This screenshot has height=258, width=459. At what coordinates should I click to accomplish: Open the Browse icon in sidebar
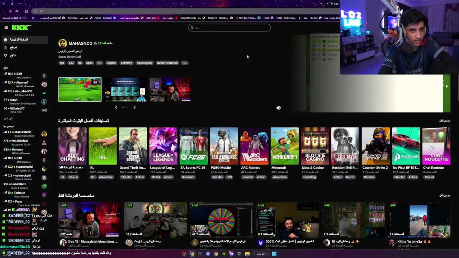tap(5, 47)
